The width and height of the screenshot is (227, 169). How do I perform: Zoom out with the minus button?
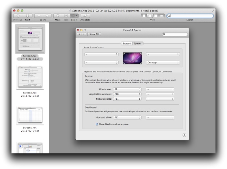point(39,15)
